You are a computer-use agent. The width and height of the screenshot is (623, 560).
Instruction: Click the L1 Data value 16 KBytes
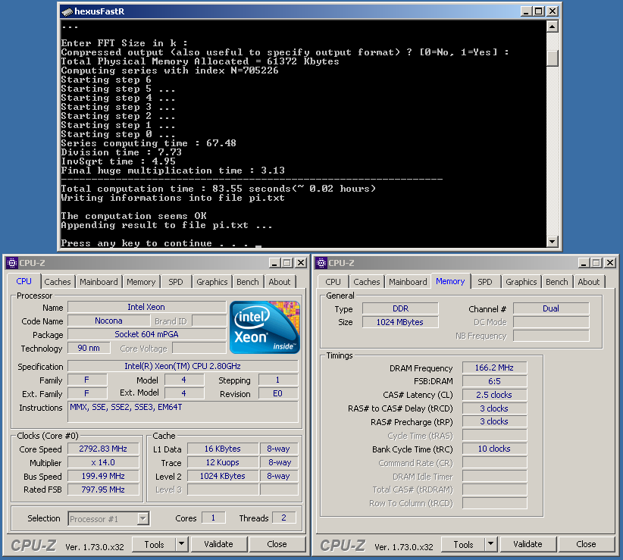223,449
